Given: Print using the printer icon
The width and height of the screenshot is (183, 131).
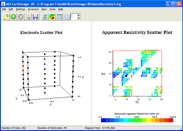Looking at the screenshot, I should pos(28,17).
